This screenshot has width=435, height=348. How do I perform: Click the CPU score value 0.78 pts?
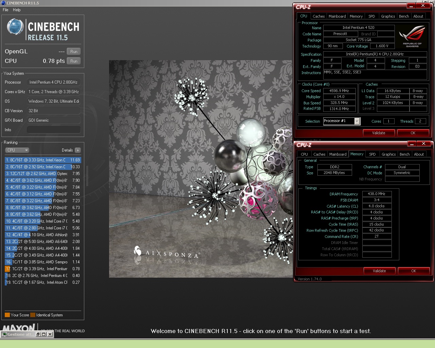click(x=54, y=61)
